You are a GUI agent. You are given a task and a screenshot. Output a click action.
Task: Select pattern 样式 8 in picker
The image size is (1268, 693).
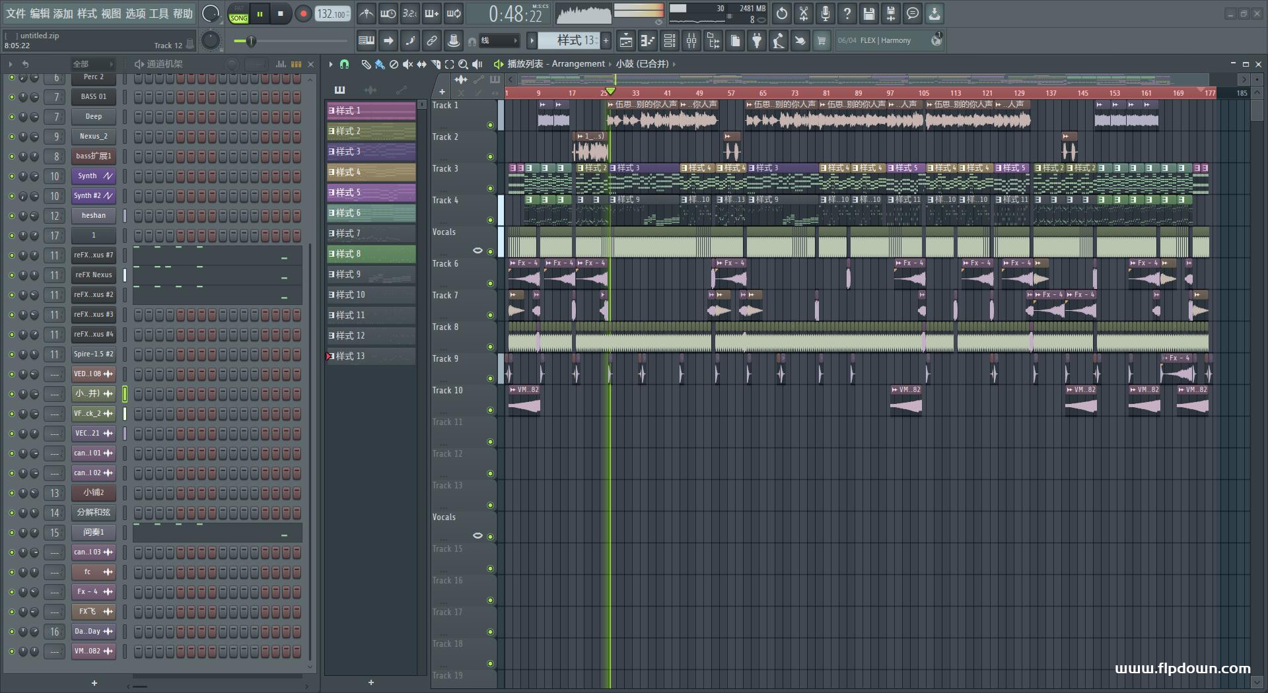[x=371, y=254]
